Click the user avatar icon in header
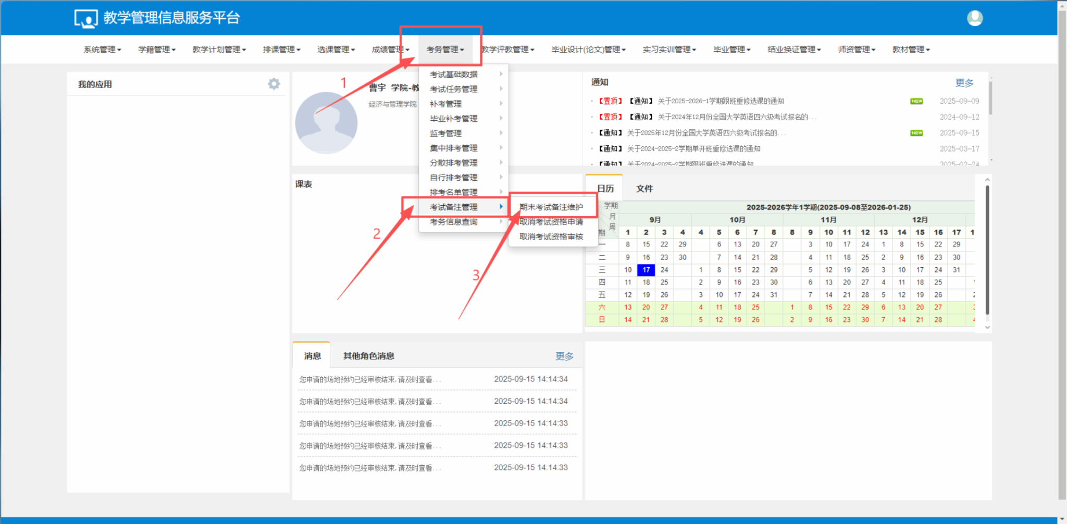The image size is (1067, 524). coord(974,18)
